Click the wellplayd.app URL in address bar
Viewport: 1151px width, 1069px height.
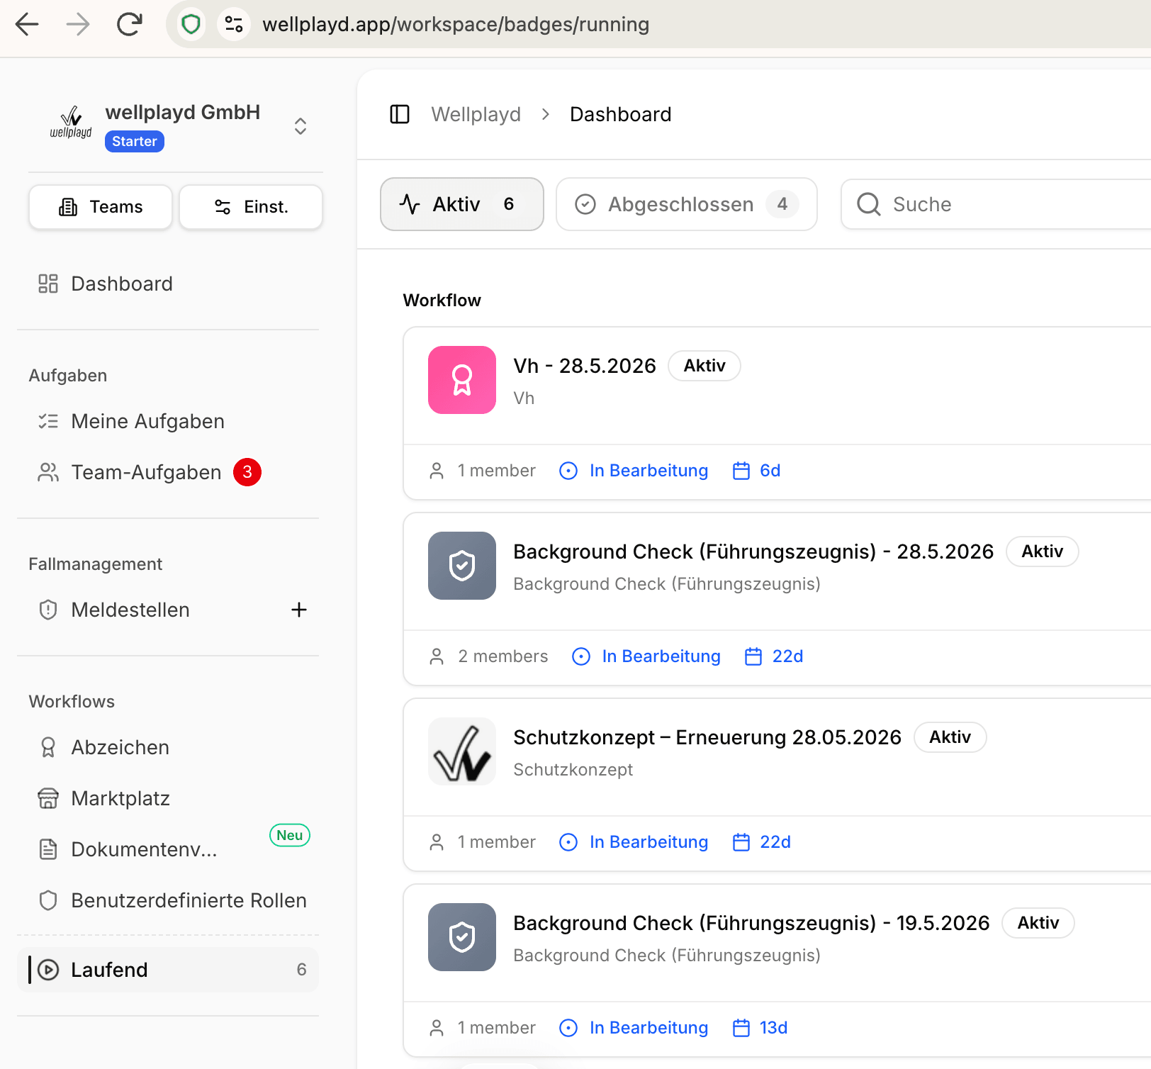(x=456, y=24)
